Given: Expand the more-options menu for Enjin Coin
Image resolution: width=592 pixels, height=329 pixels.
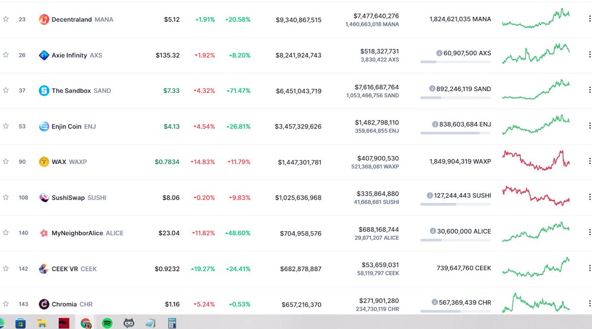Looking at the screenshot, I should [x=590, y=125].
